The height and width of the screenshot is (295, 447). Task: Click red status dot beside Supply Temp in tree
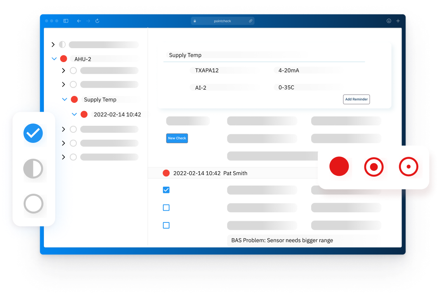point(74,99)
